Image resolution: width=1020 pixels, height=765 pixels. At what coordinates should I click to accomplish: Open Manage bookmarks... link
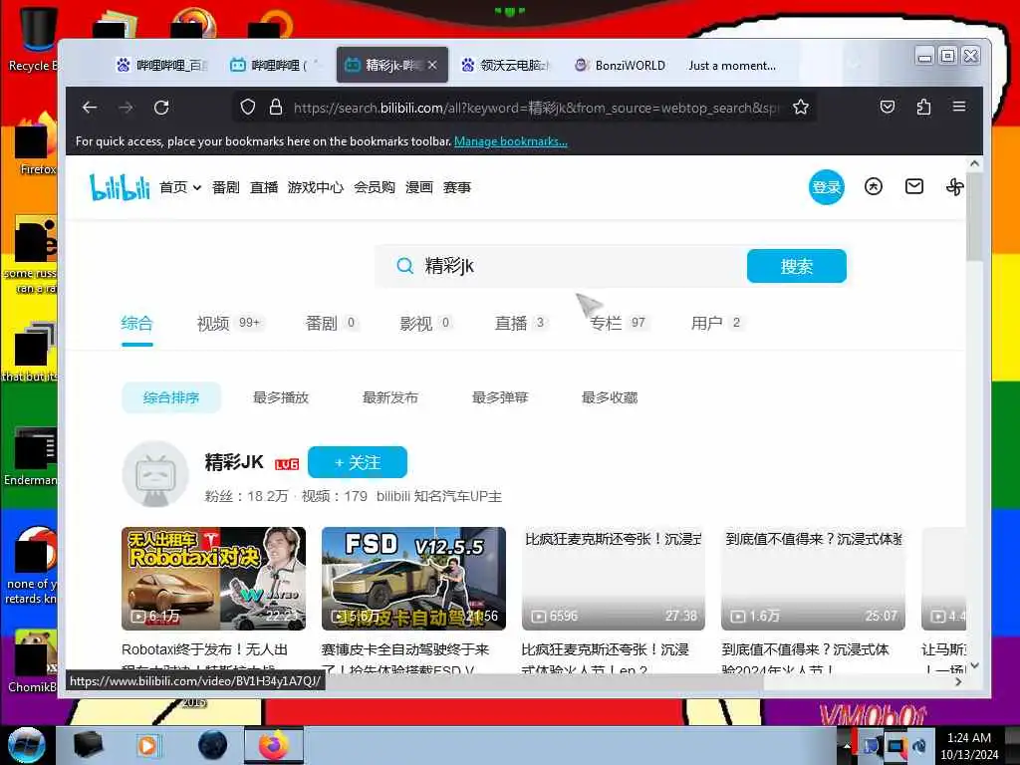[511, 141]
